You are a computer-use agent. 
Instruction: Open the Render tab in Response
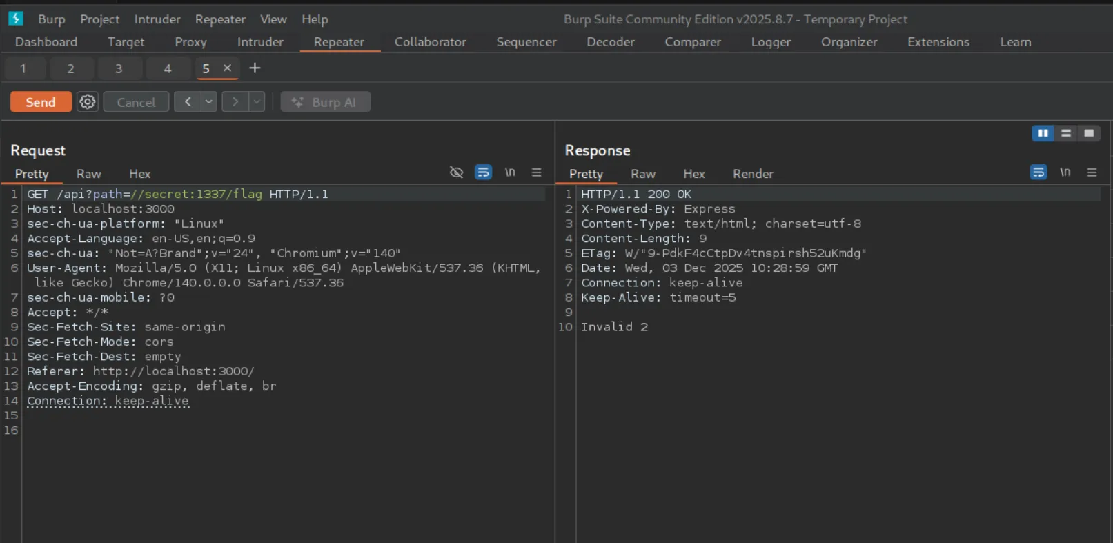(752, 174)
